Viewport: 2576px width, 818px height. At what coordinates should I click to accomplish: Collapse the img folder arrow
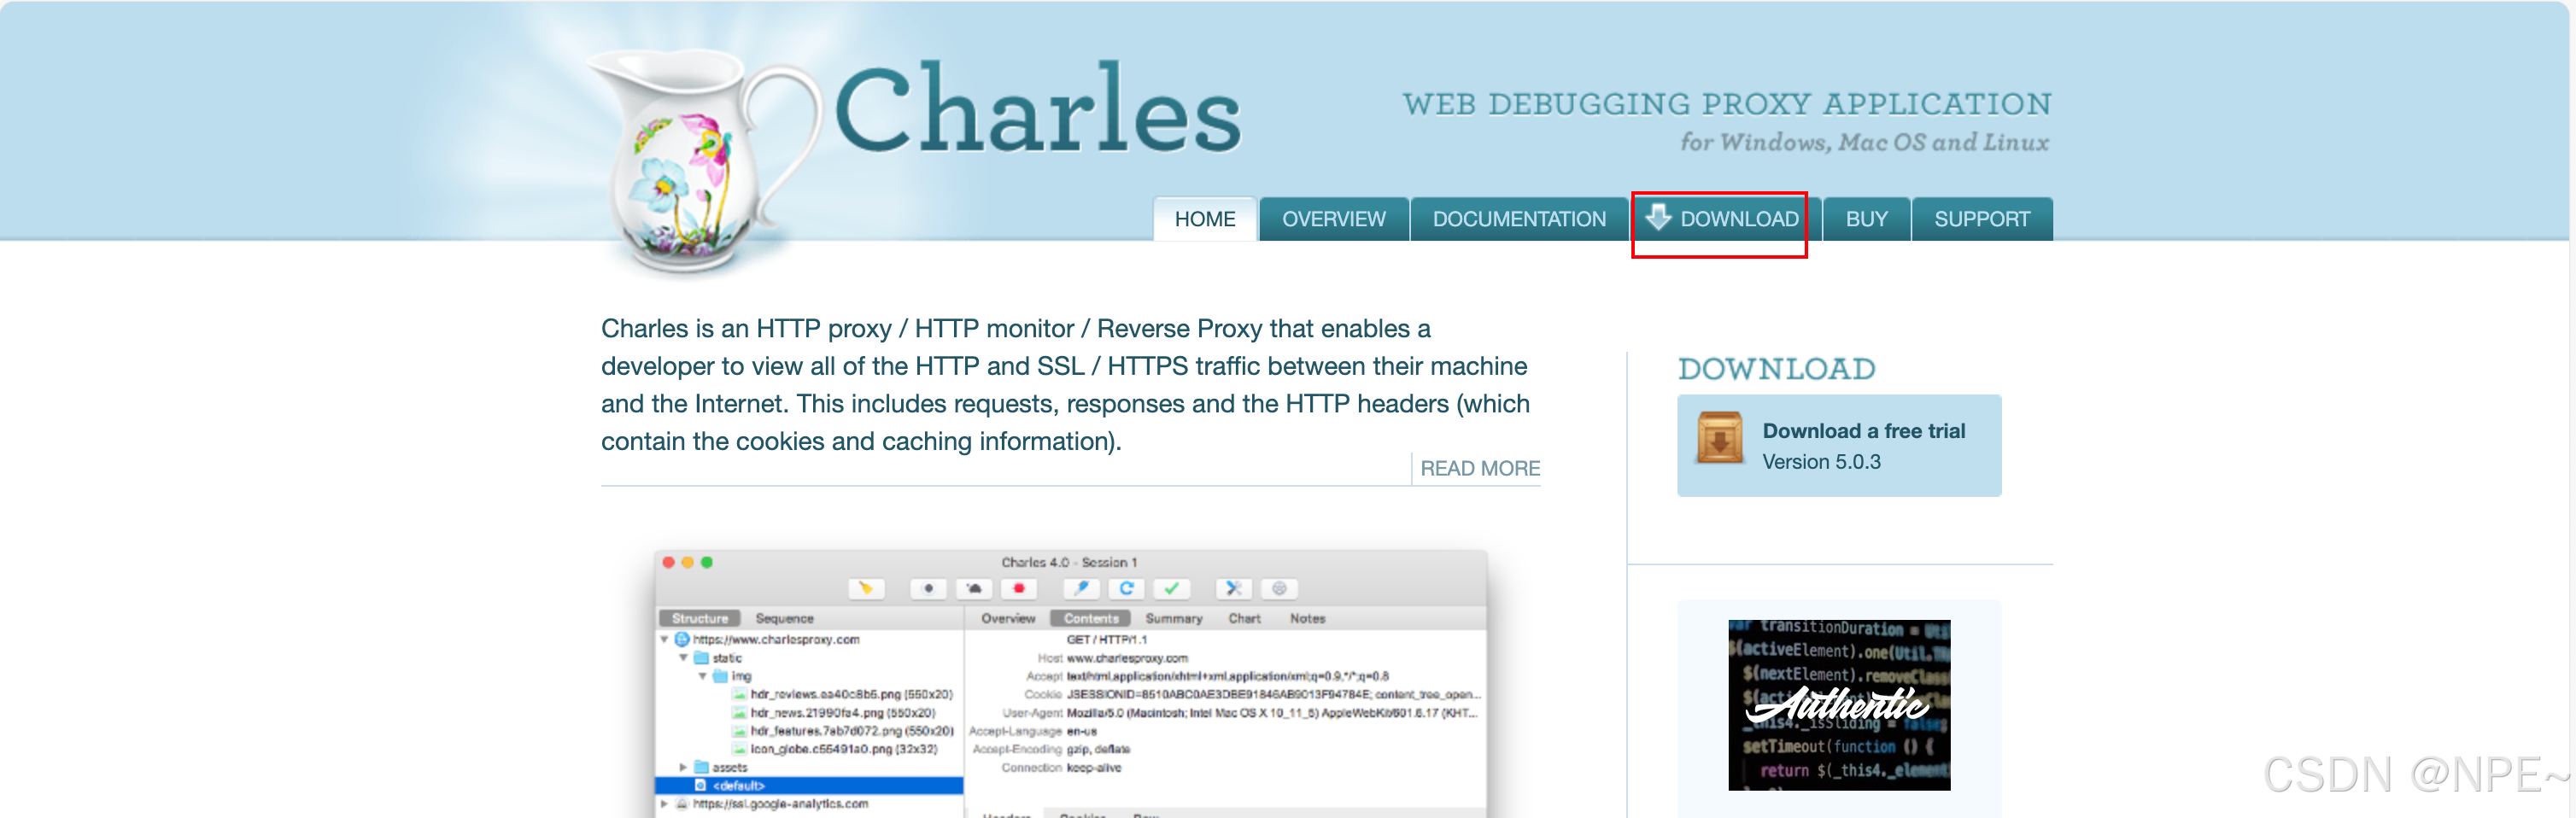[x=703, y=677]
